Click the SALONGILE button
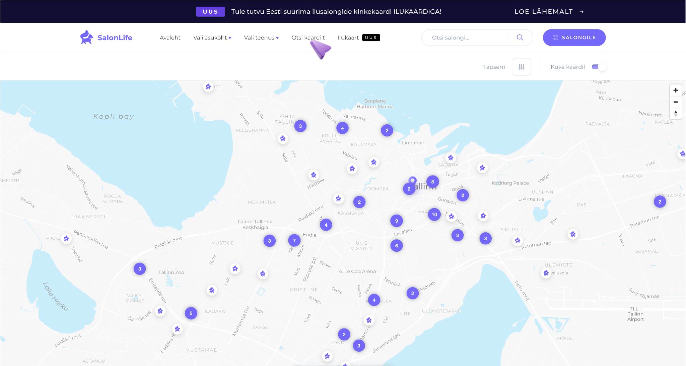Image resolution: width=686 pixels, height=366 pixels. point(574,37)
